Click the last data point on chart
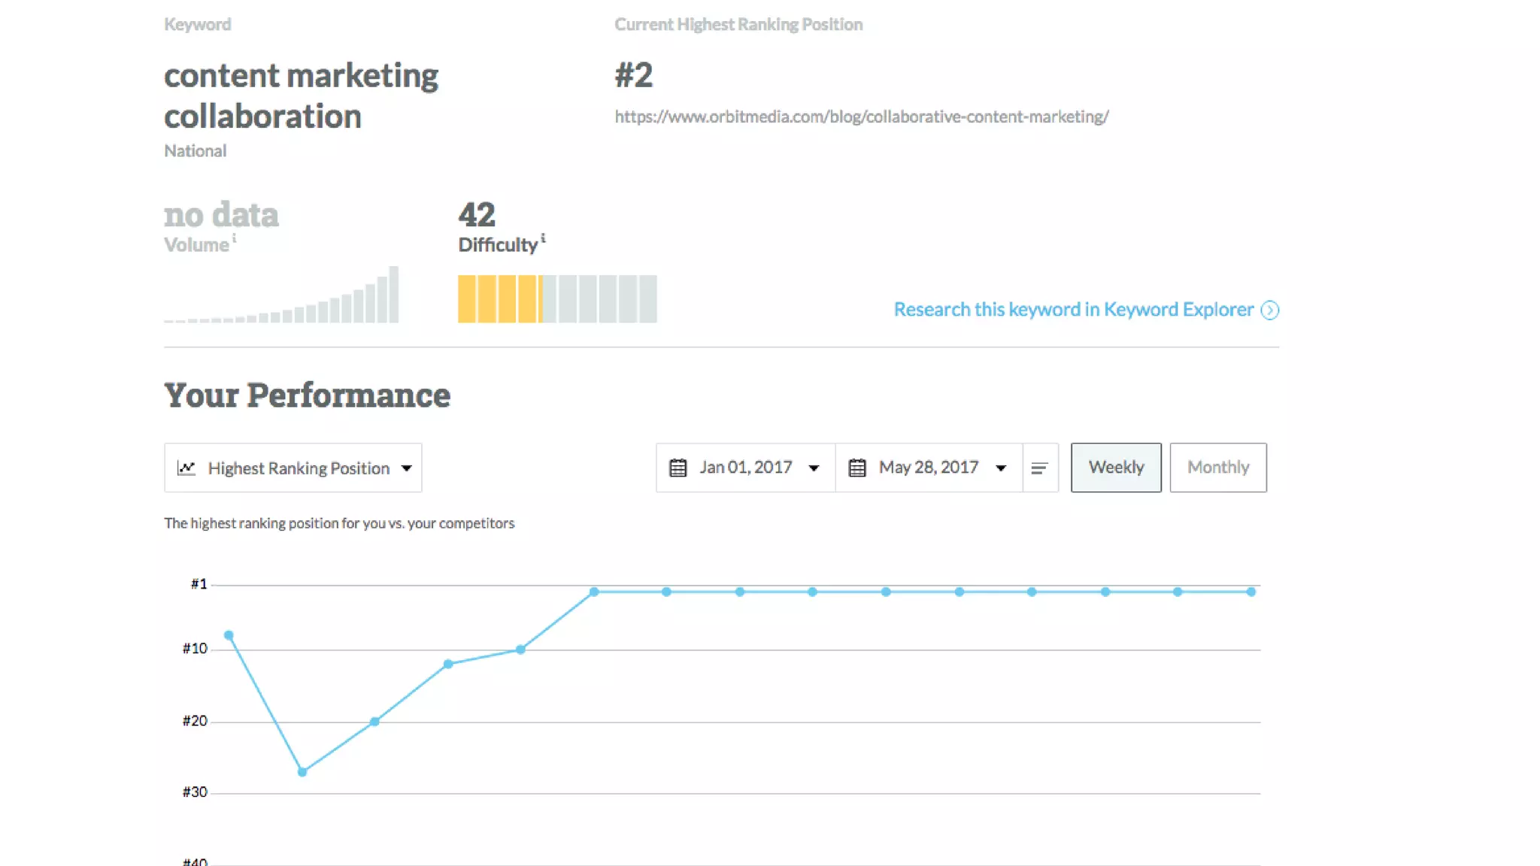The width and height of the screenshot is (1540, 866). (1250, 592)
